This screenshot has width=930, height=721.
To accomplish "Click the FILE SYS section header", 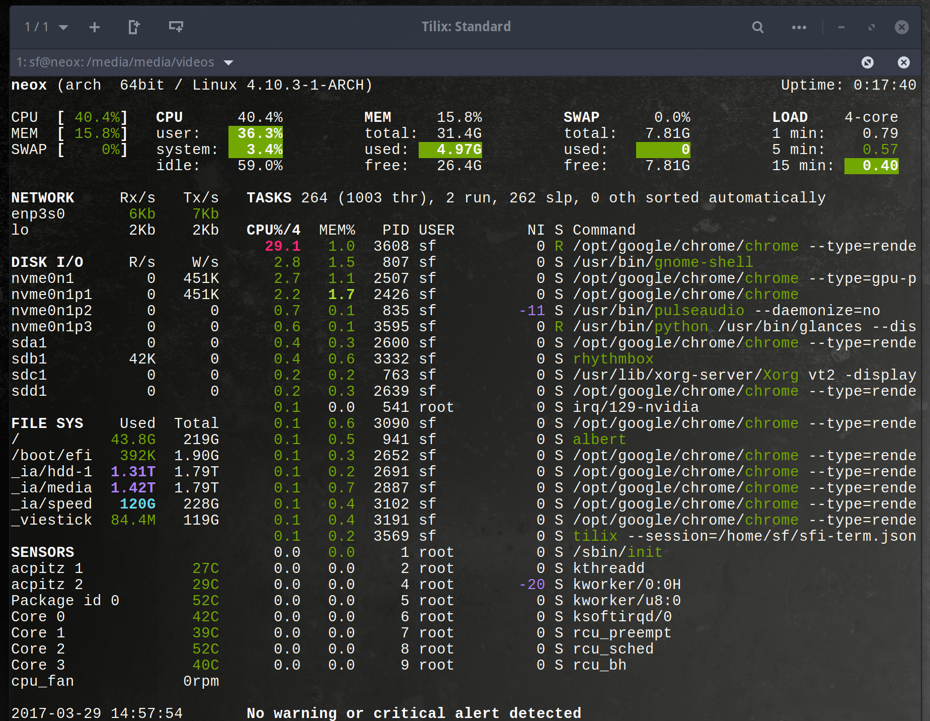I will (47, 423).
